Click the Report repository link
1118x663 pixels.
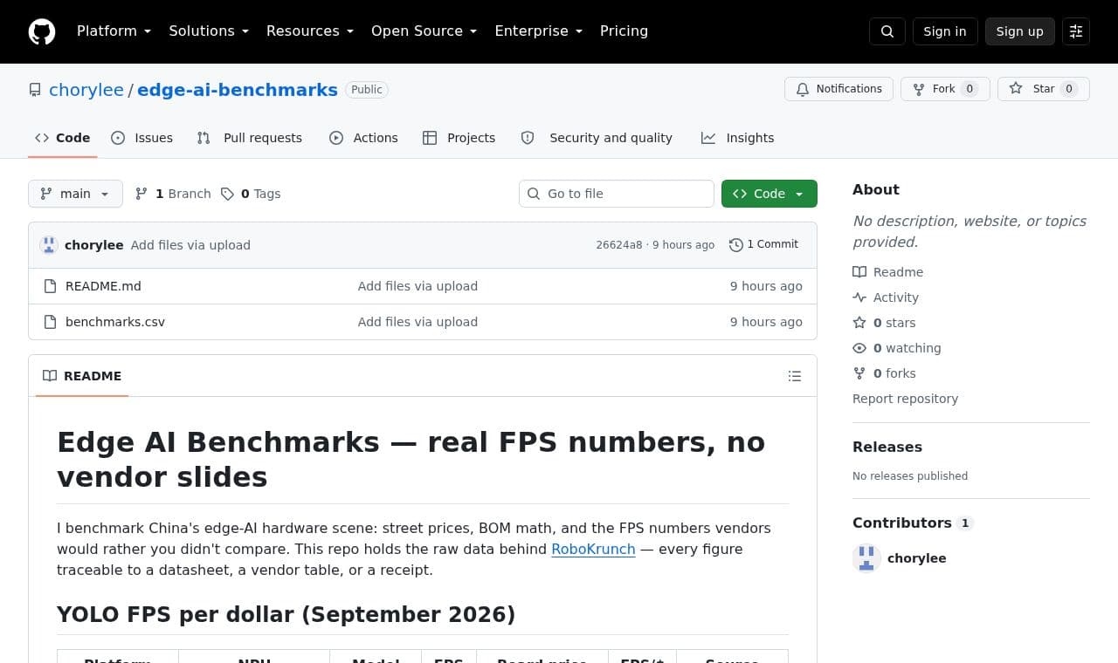pyautogui.click(x=905, y=399)
